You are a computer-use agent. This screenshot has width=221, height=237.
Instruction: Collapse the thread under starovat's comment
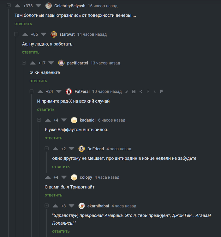pyautogui.click(x=16, y=34)
